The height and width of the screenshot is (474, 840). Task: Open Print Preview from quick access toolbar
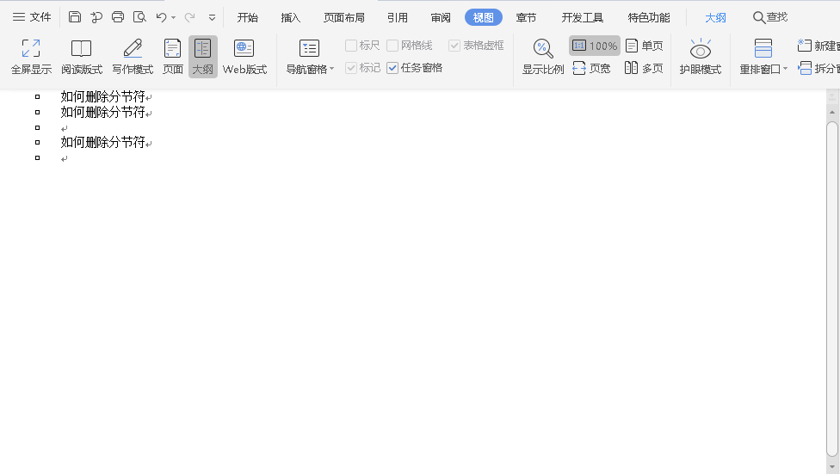tap(139, 17)
